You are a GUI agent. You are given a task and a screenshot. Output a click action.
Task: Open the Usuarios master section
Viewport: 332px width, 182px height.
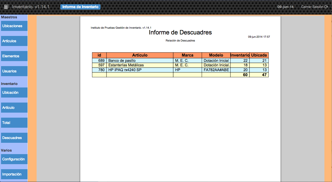14,71
